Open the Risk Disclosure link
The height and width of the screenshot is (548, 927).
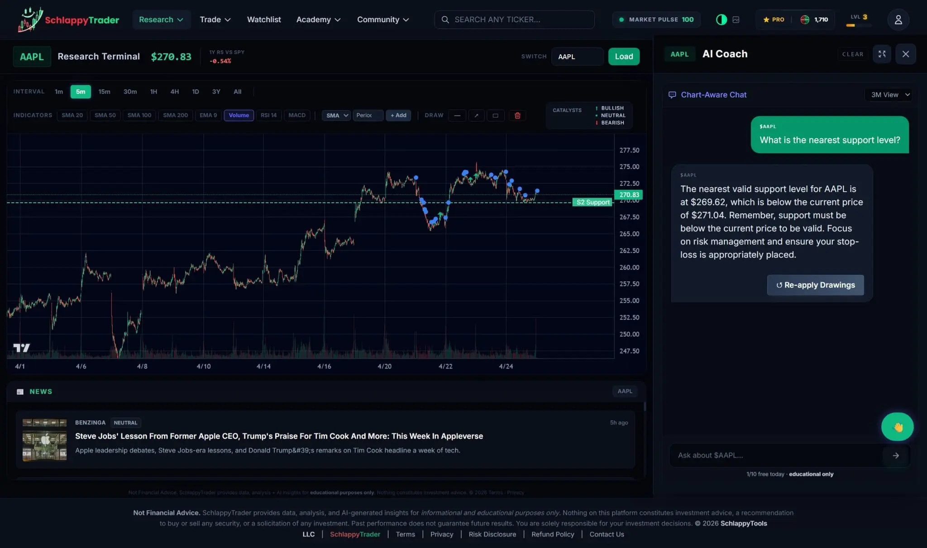(492, 534)
